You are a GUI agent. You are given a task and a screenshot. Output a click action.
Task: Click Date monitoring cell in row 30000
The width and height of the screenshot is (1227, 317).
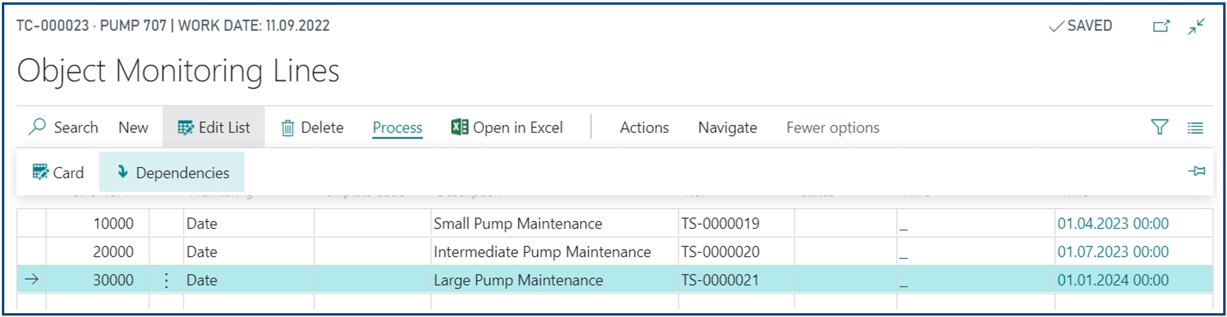249,280
